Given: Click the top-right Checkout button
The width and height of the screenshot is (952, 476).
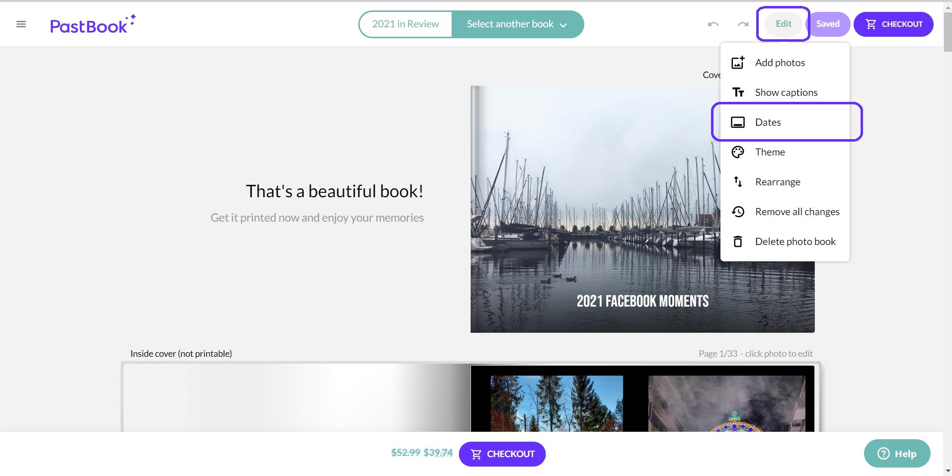Looking at the screenshot, I should point(893,24).
